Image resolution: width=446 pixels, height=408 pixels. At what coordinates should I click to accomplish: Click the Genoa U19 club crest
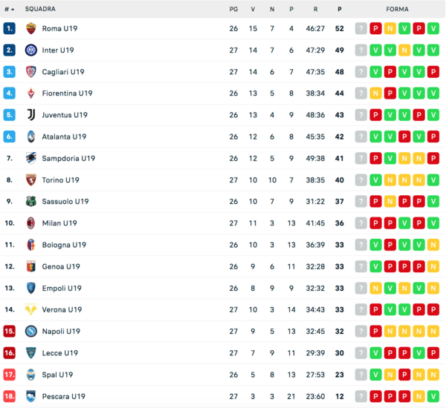click(x=31, y=266)
